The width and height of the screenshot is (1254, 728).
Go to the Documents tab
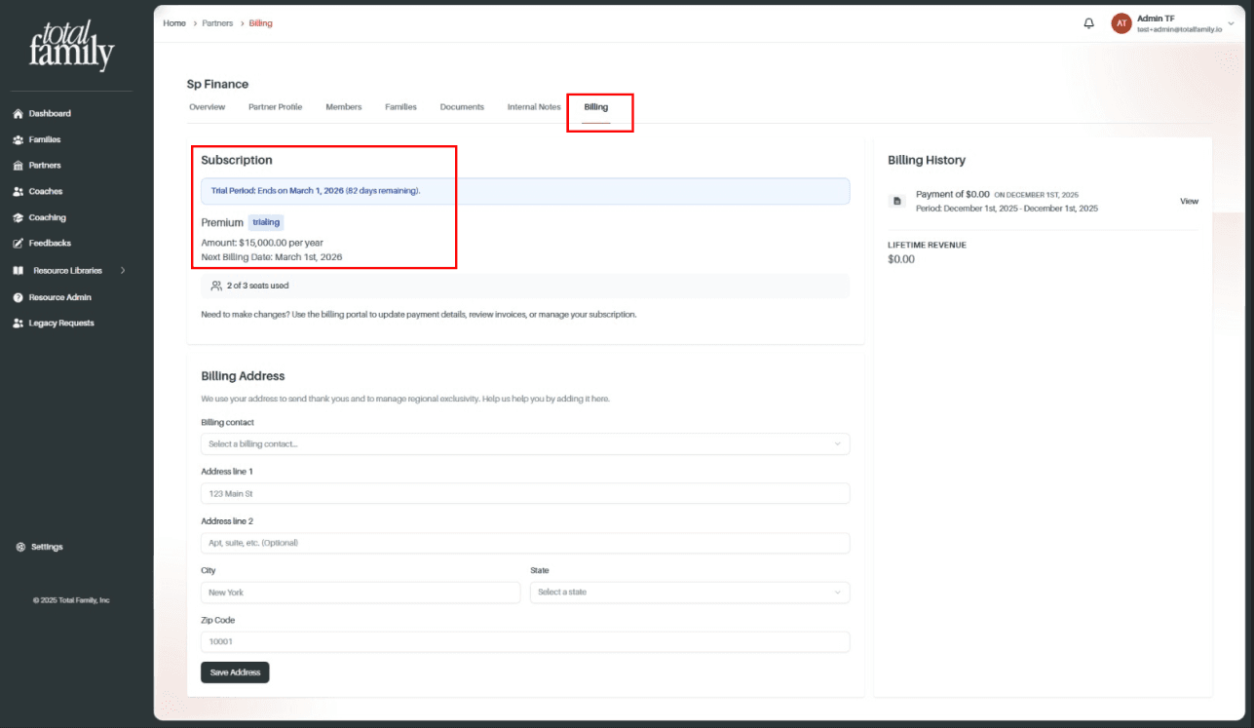(462, 107)
